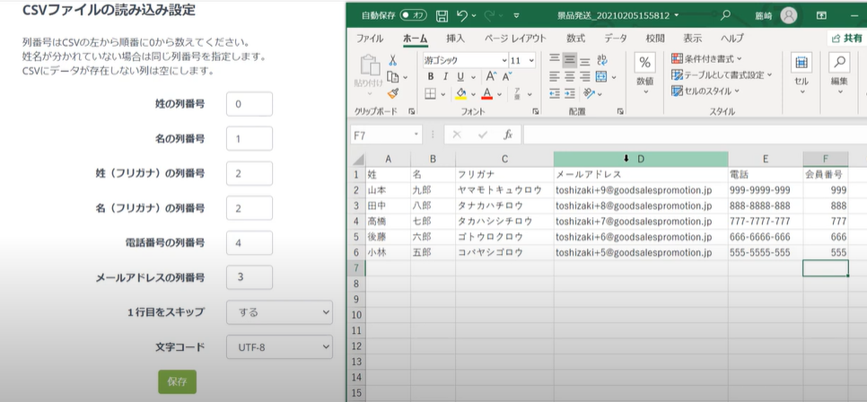Open the セルのスタイル dropdown
Screen dimensions: 867x402
pos(705,91)
